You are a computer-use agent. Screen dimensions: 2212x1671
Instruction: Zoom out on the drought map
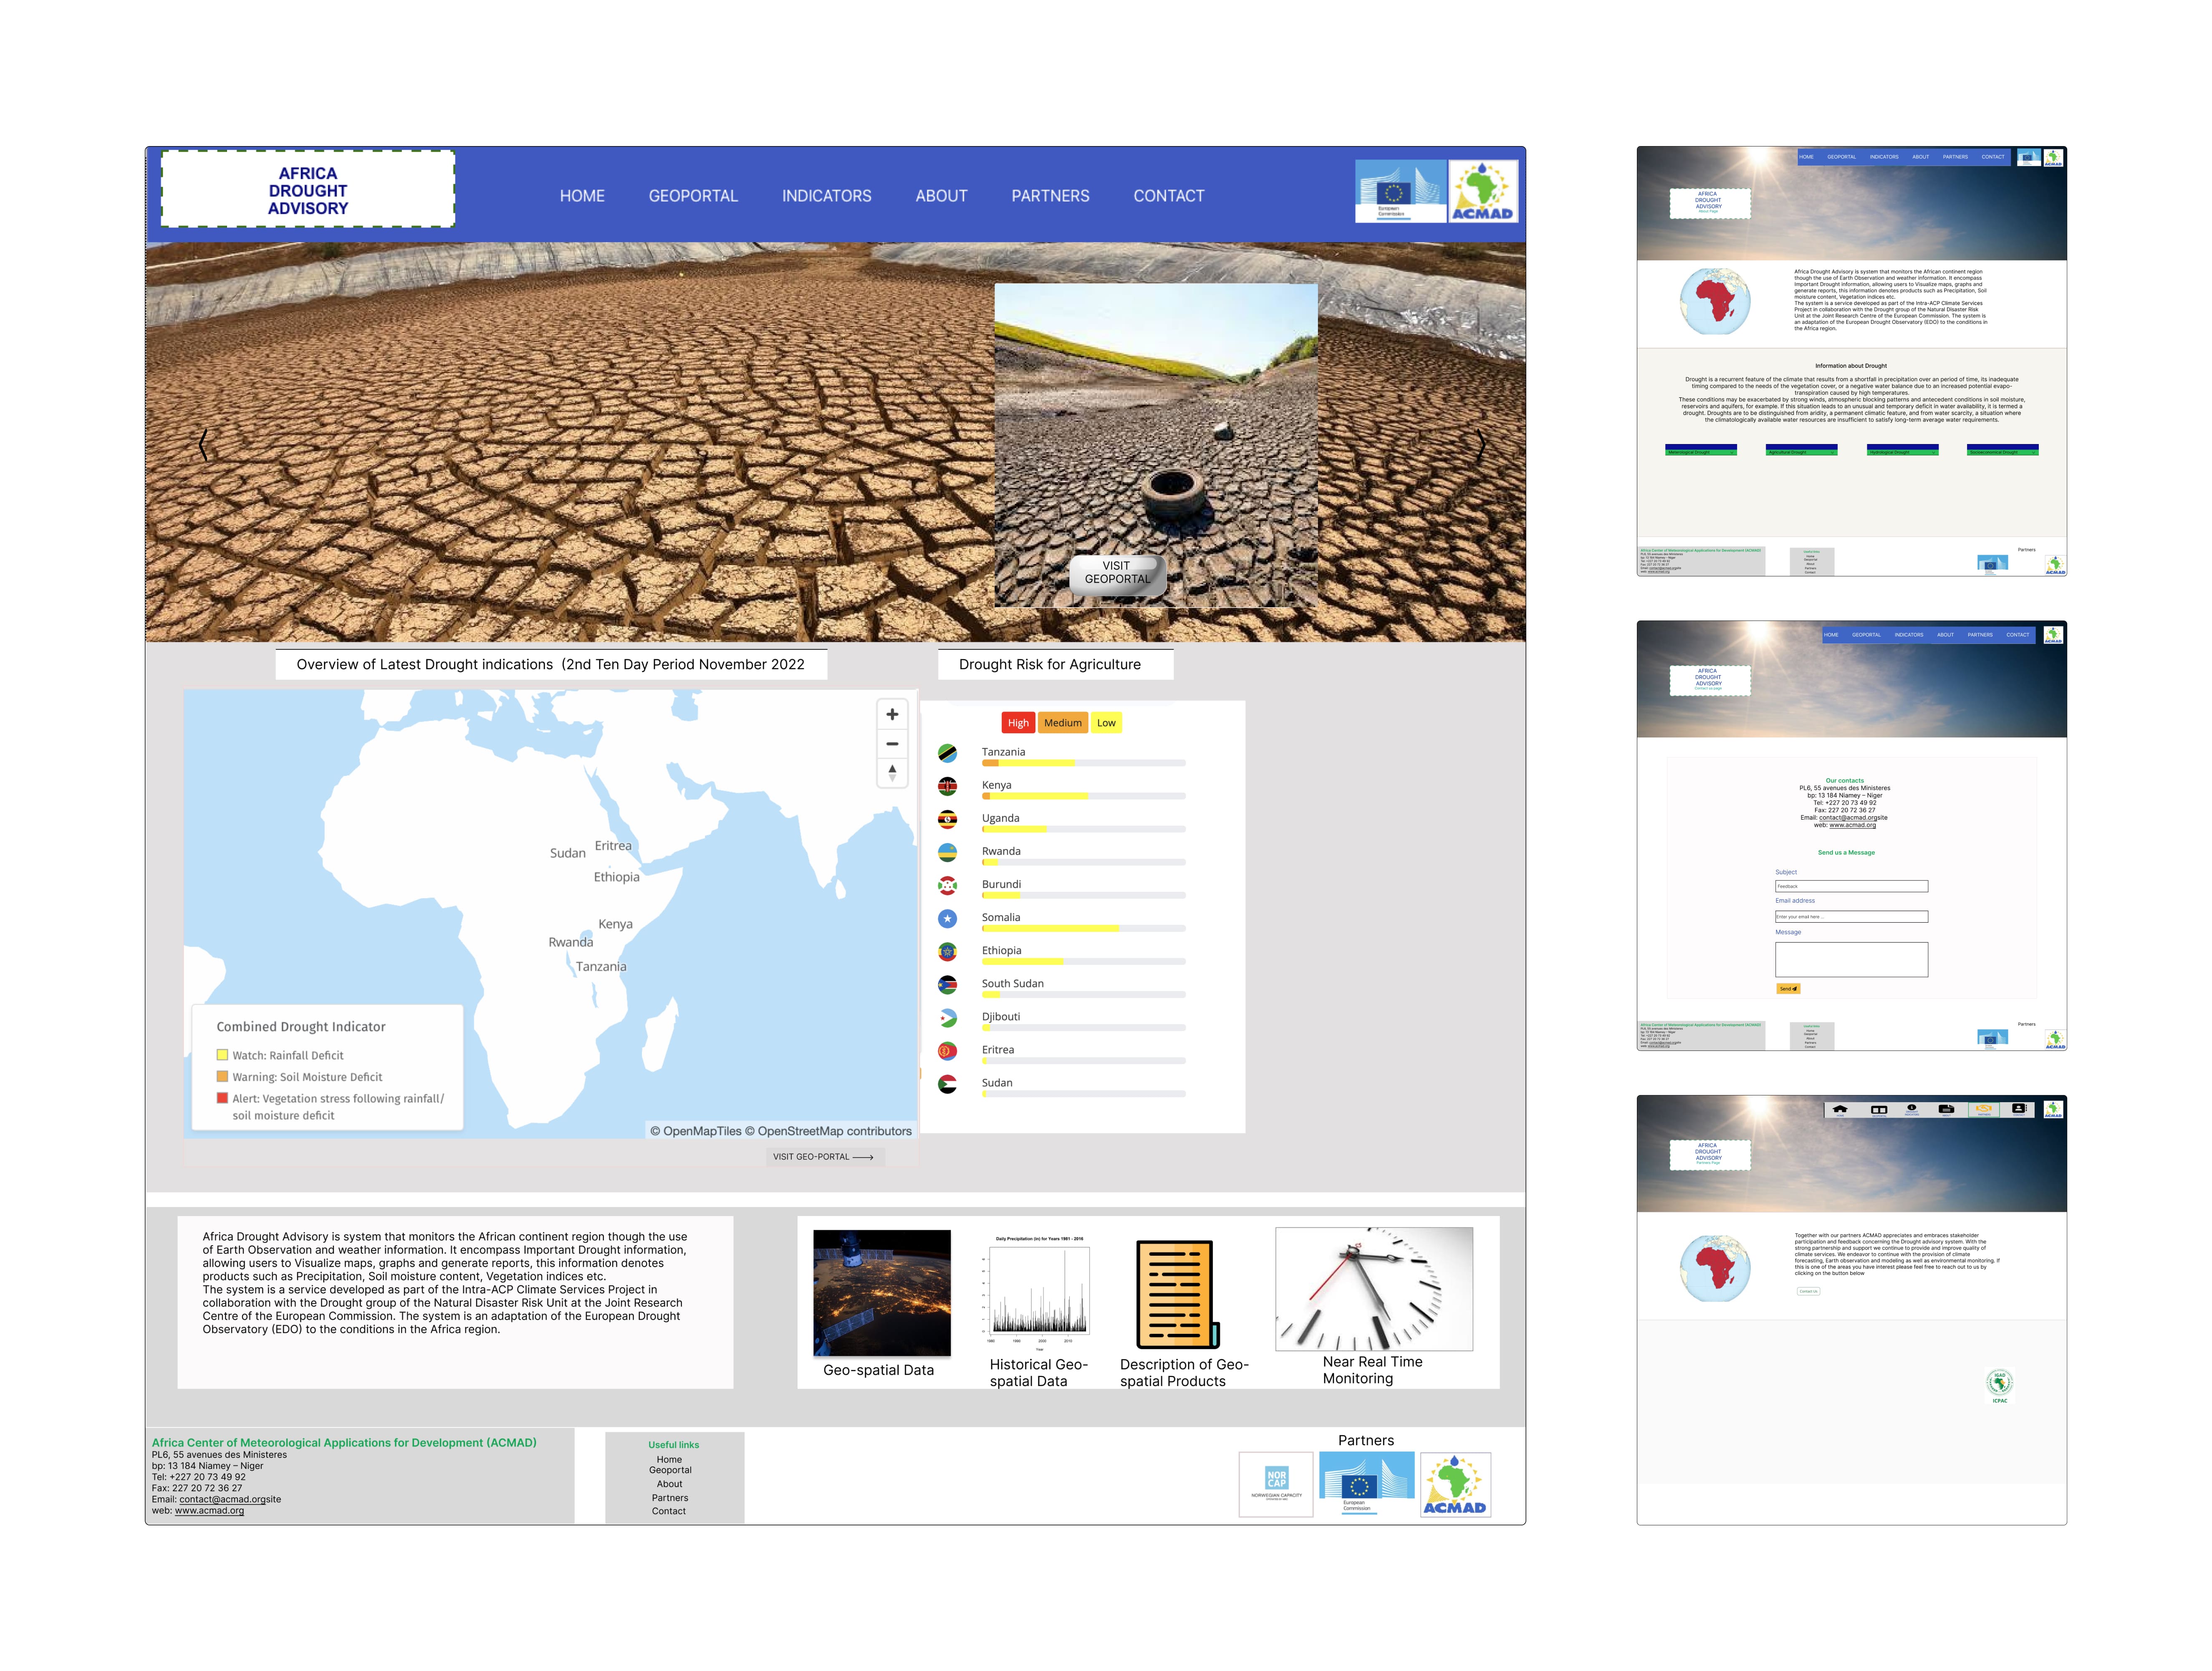tap(892, 744)
